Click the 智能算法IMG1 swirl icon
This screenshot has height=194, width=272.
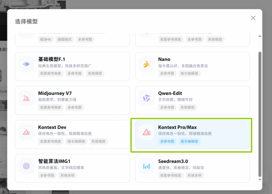(x=26, y=166)
